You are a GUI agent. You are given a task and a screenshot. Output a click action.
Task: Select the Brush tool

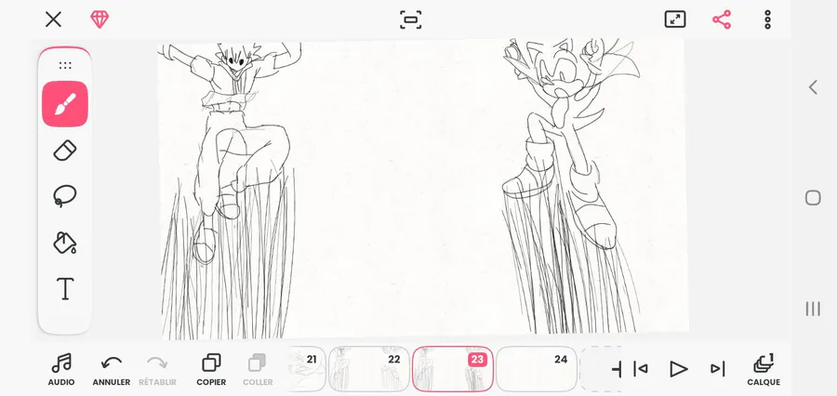pyautogui.click(x=65, y=104)
